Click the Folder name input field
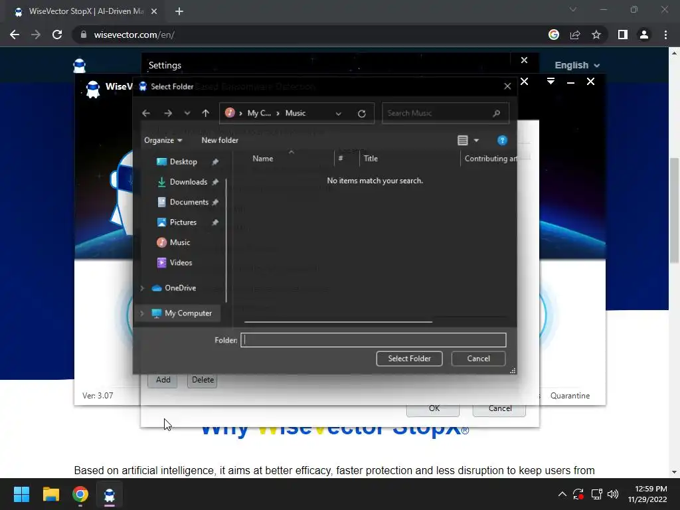 click(373, 340)
